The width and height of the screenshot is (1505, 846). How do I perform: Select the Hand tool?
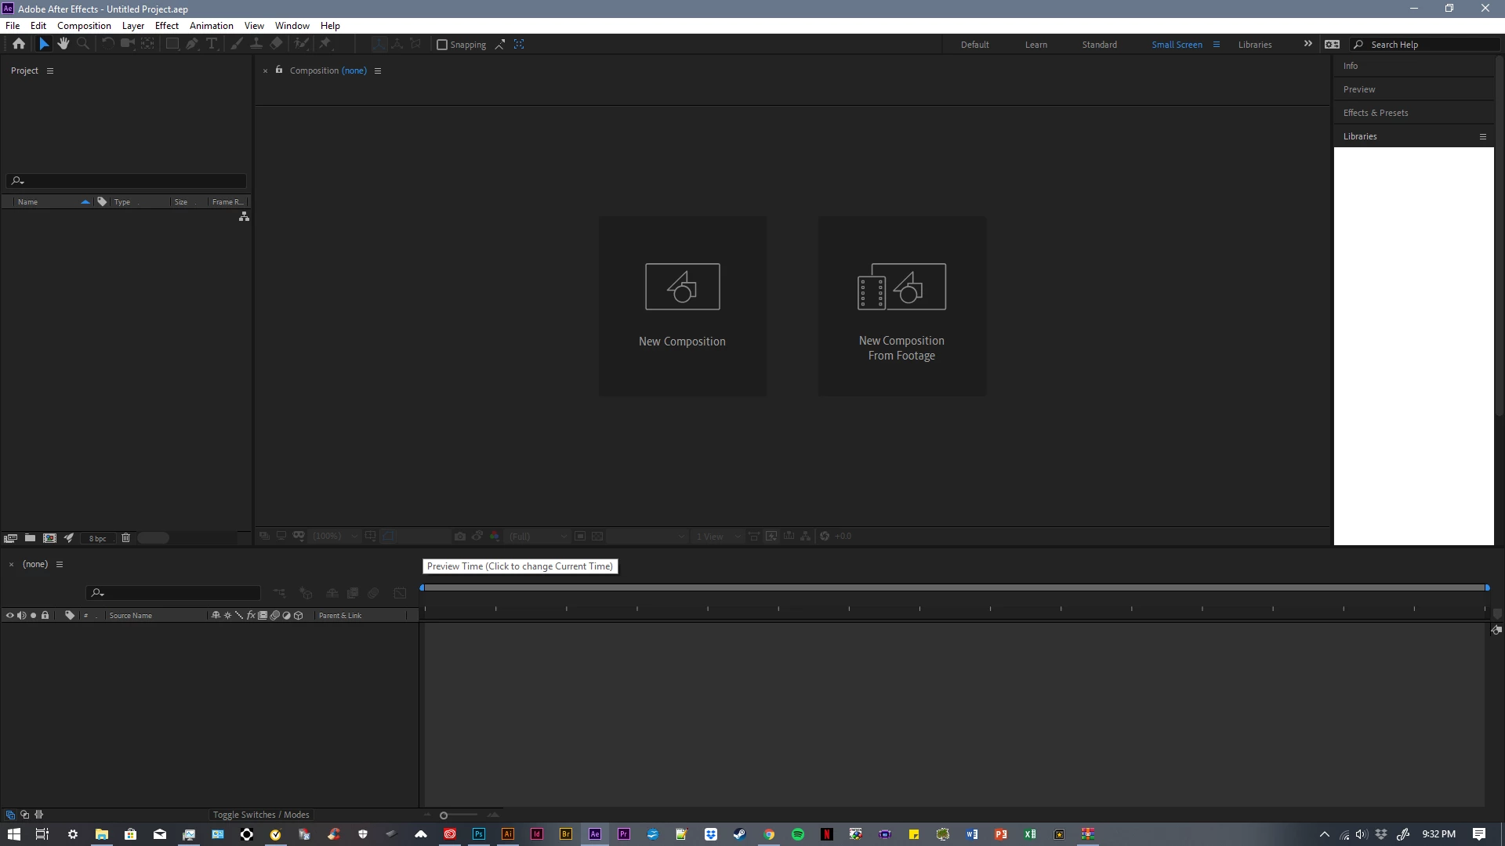tap(63, 44)
